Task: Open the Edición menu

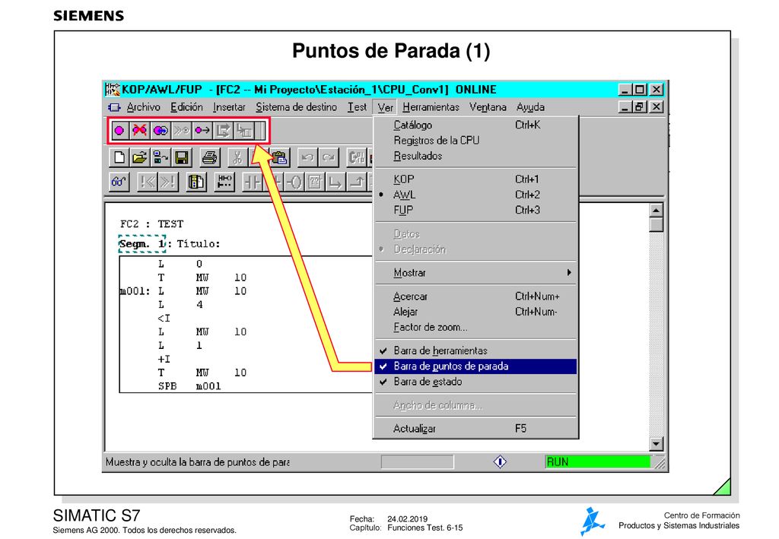Action: pos(186,107)
